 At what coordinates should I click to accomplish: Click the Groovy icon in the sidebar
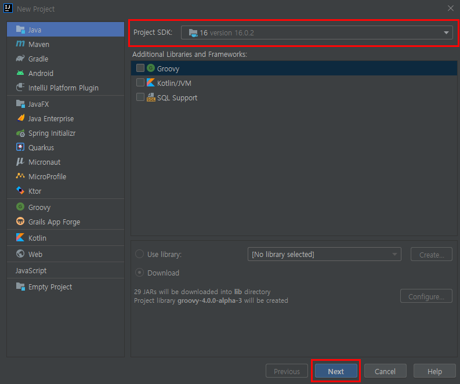click(20, 207)
